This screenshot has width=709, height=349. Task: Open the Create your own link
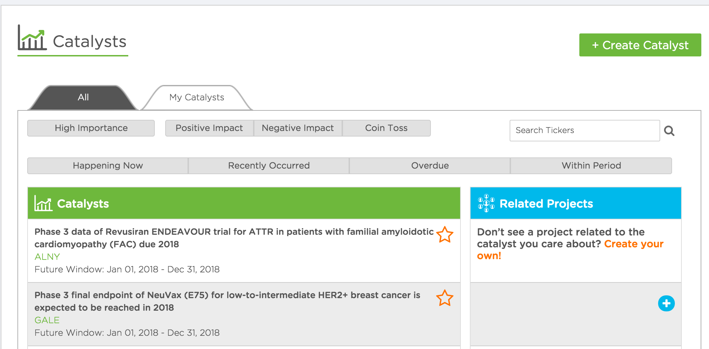[633, 244]
